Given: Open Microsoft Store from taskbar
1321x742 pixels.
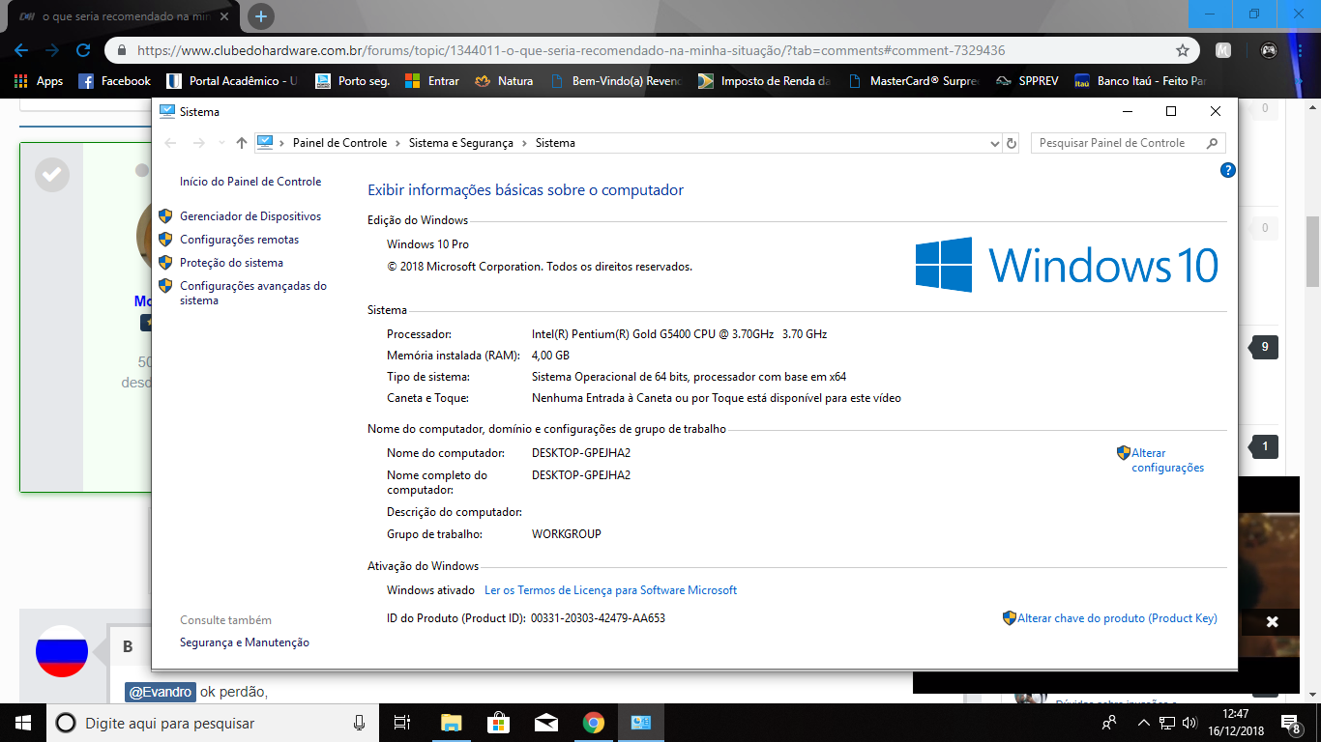Looking at the screenshot, I should 498,723.
